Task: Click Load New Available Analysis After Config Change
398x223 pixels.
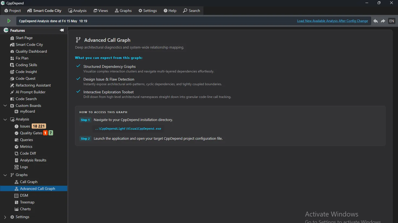Action: click(332, 21)
